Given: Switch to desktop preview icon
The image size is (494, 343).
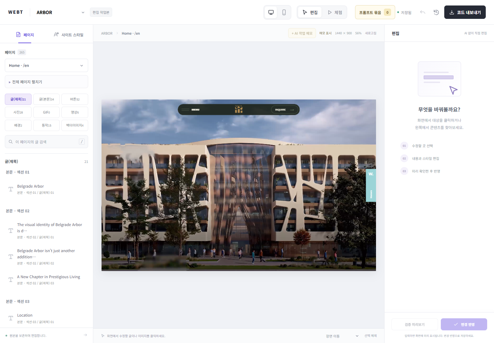Looking at the screenshot, I should coord(271,12).
